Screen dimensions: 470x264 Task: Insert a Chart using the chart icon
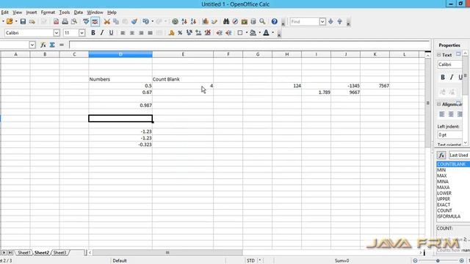click(206, 21)
